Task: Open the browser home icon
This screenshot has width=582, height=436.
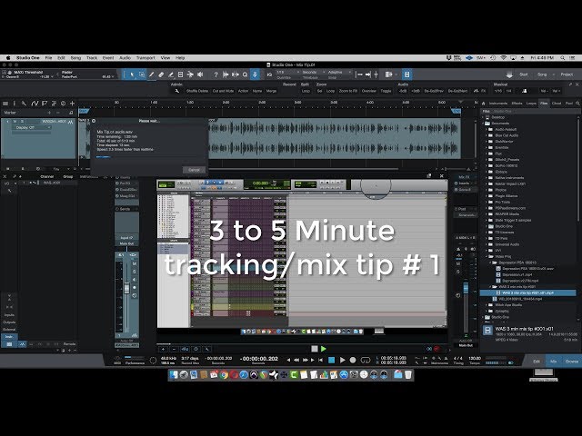Action: tap(483, 103)
